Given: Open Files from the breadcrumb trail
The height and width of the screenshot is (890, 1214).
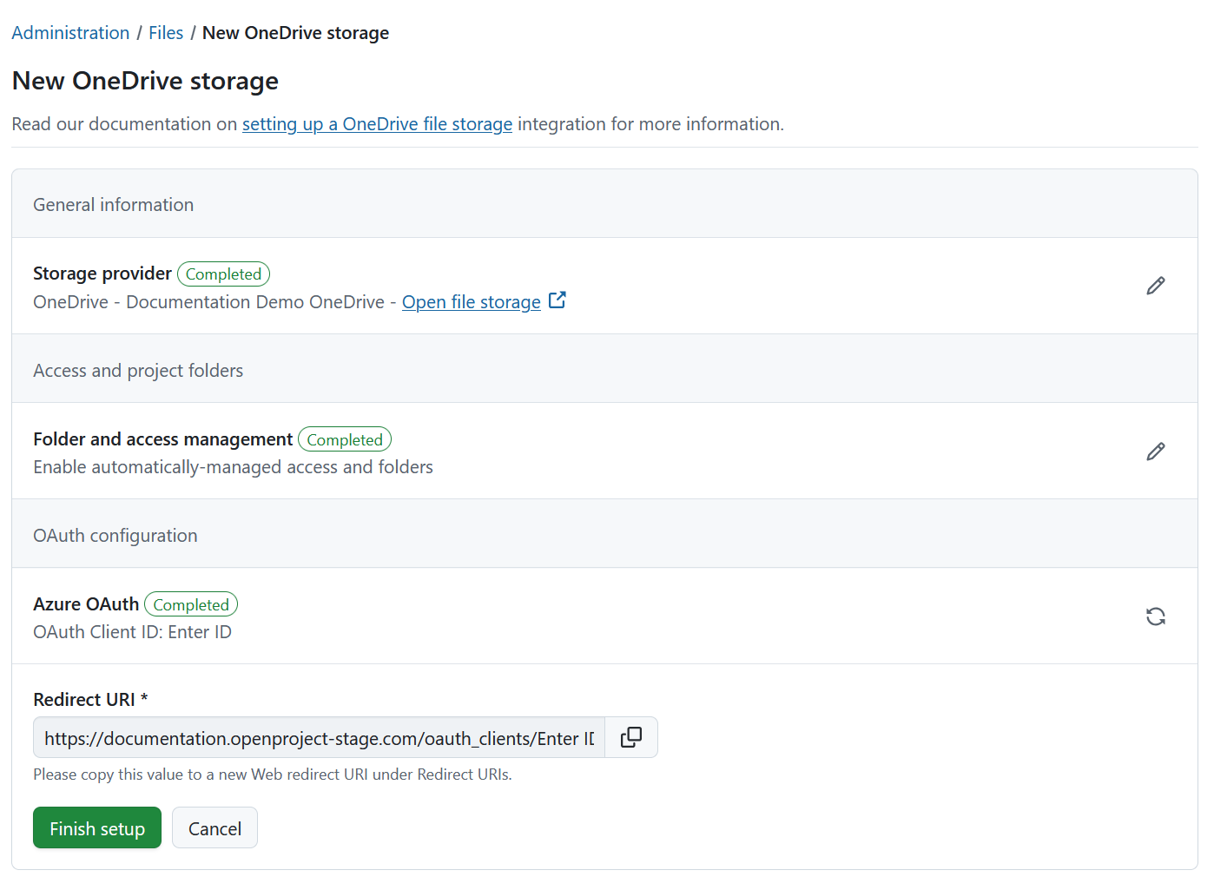Looking at the screenshot, I should pos(166,32).
